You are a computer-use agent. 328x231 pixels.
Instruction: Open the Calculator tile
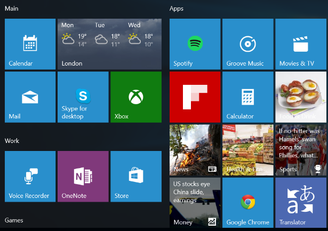point(248,97)
